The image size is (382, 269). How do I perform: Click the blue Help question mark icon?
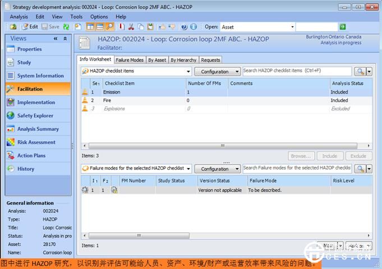183,27
